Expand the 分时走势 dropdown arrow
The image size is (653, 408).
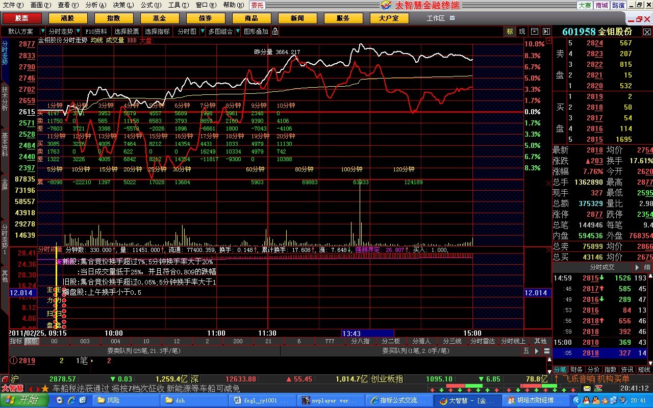click(x=78, y=32)
